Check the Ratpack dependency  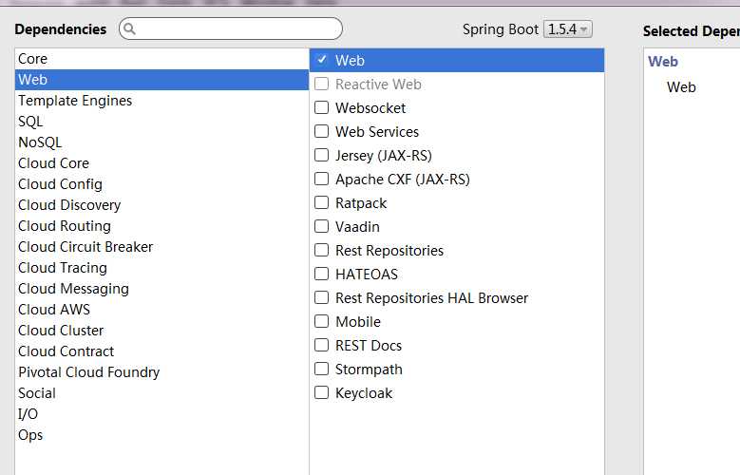[321, 202]
